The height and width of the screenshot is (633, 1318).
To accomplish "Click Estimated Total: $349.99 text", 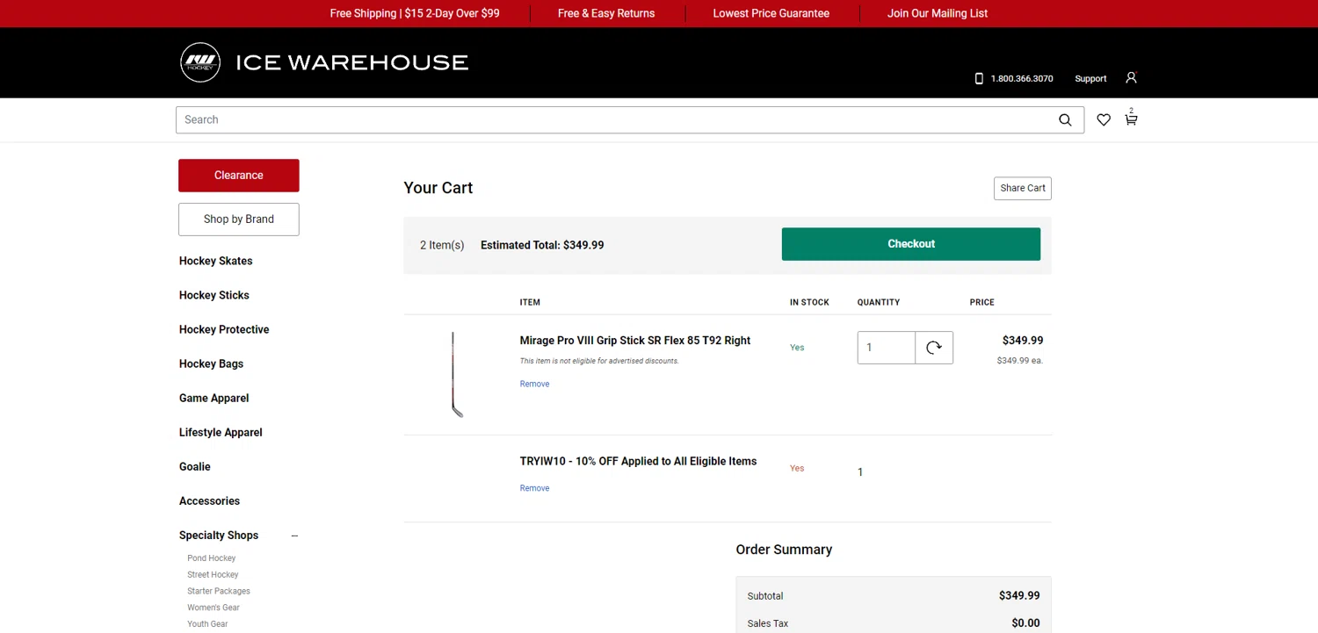I will pyautogui.click(x=542, y=246).
